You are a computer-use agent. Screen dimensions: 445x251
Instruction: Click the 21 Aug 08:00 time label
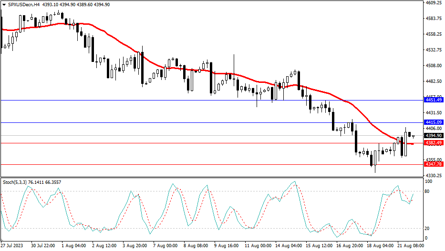coord(410,246)
